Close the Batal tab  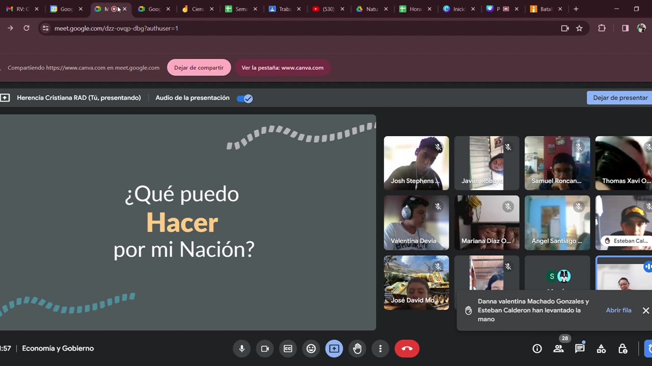point(560,9)
